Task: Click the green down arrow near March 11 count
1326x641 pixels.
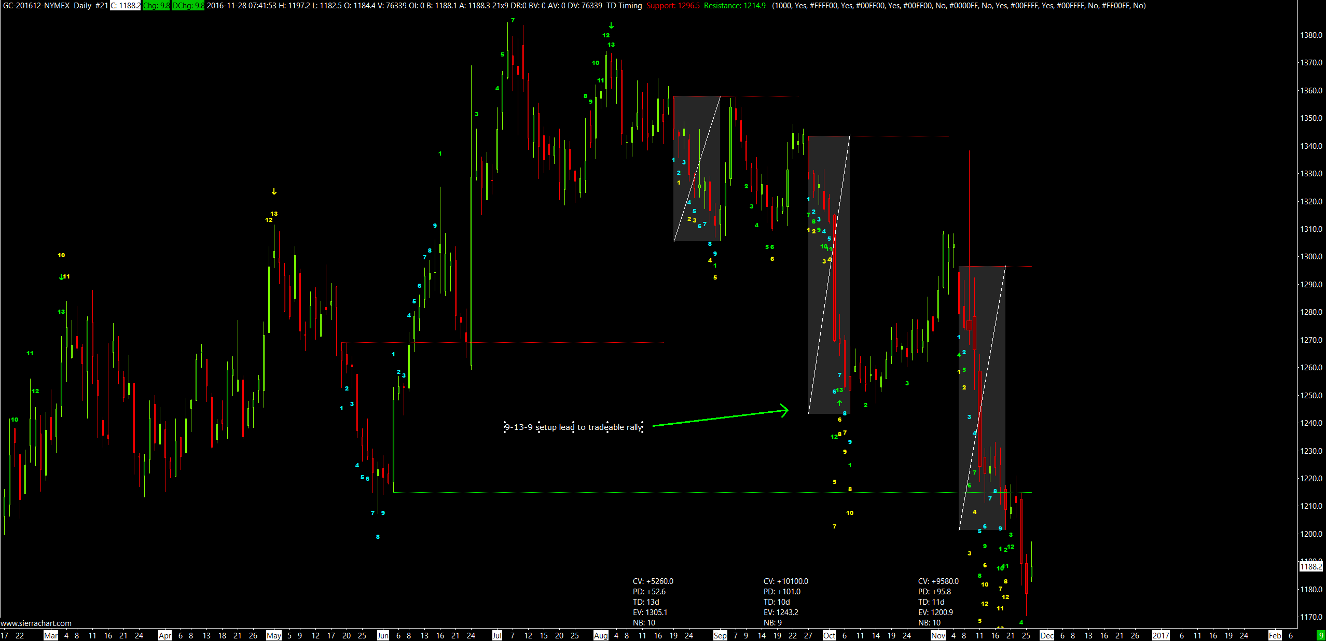Action: pos(61,277)
